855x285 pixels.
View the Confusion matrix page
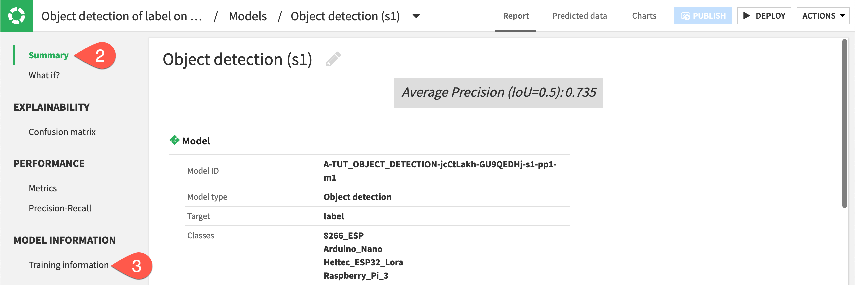click(62, 132)
